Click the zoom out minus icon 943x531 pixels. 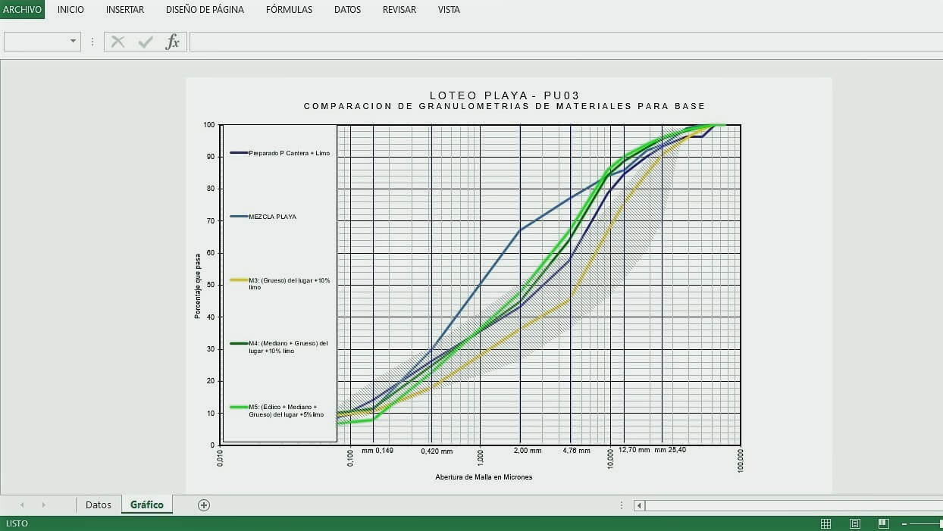904,523
